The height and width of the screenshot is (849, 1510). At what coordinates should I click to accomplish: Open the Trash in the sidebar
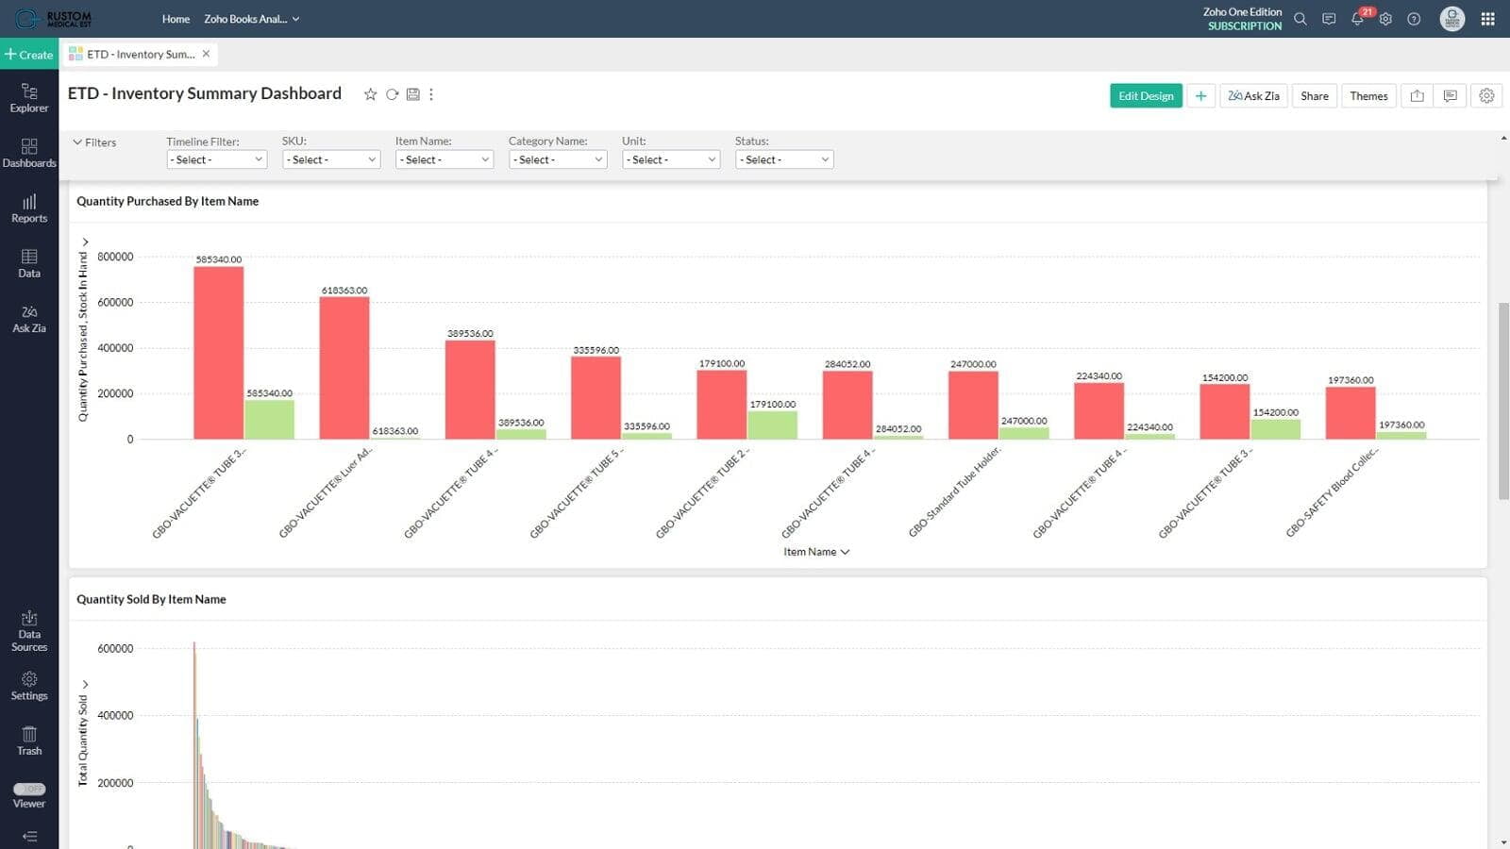pos(29,741)
